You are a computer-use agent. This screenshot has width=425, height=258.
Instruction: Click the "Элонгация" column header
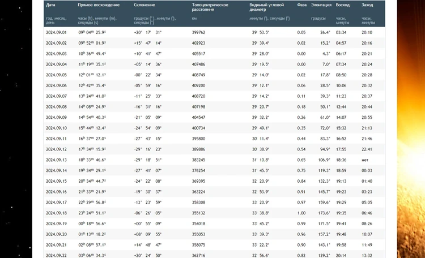pyautogui.click(x=322, y=5)
